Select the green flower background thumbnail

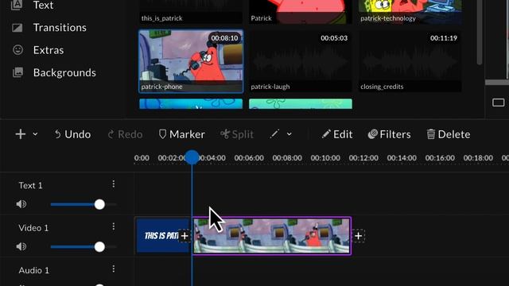301,104
